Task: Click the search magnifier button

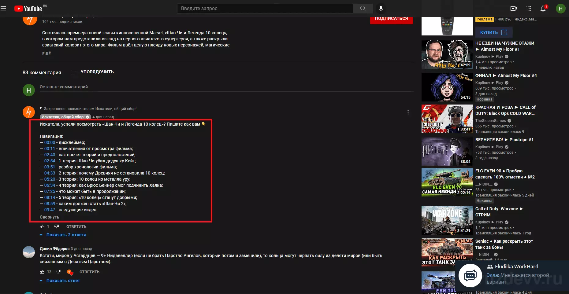Action: 363,9
